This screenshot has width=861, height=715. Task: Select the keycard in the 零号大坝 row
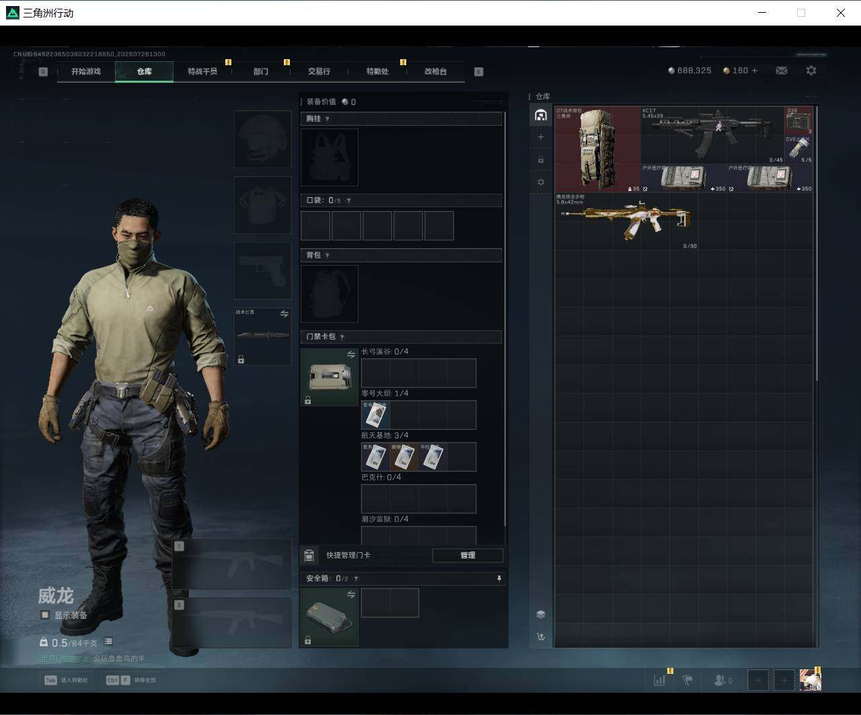376,415
